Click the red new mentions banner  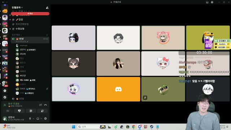click(30, 14)
